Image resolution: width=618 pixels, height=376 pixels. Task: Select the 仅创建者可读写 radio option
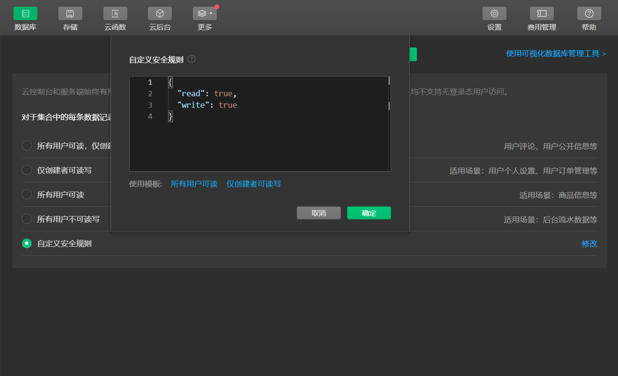click(27, 170)
